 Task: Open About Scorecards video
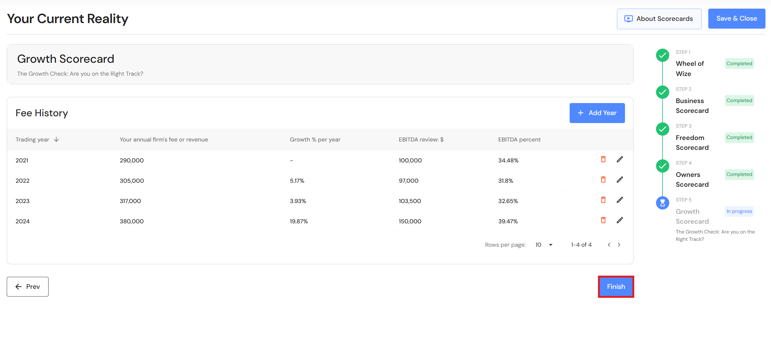click(659, 19)
